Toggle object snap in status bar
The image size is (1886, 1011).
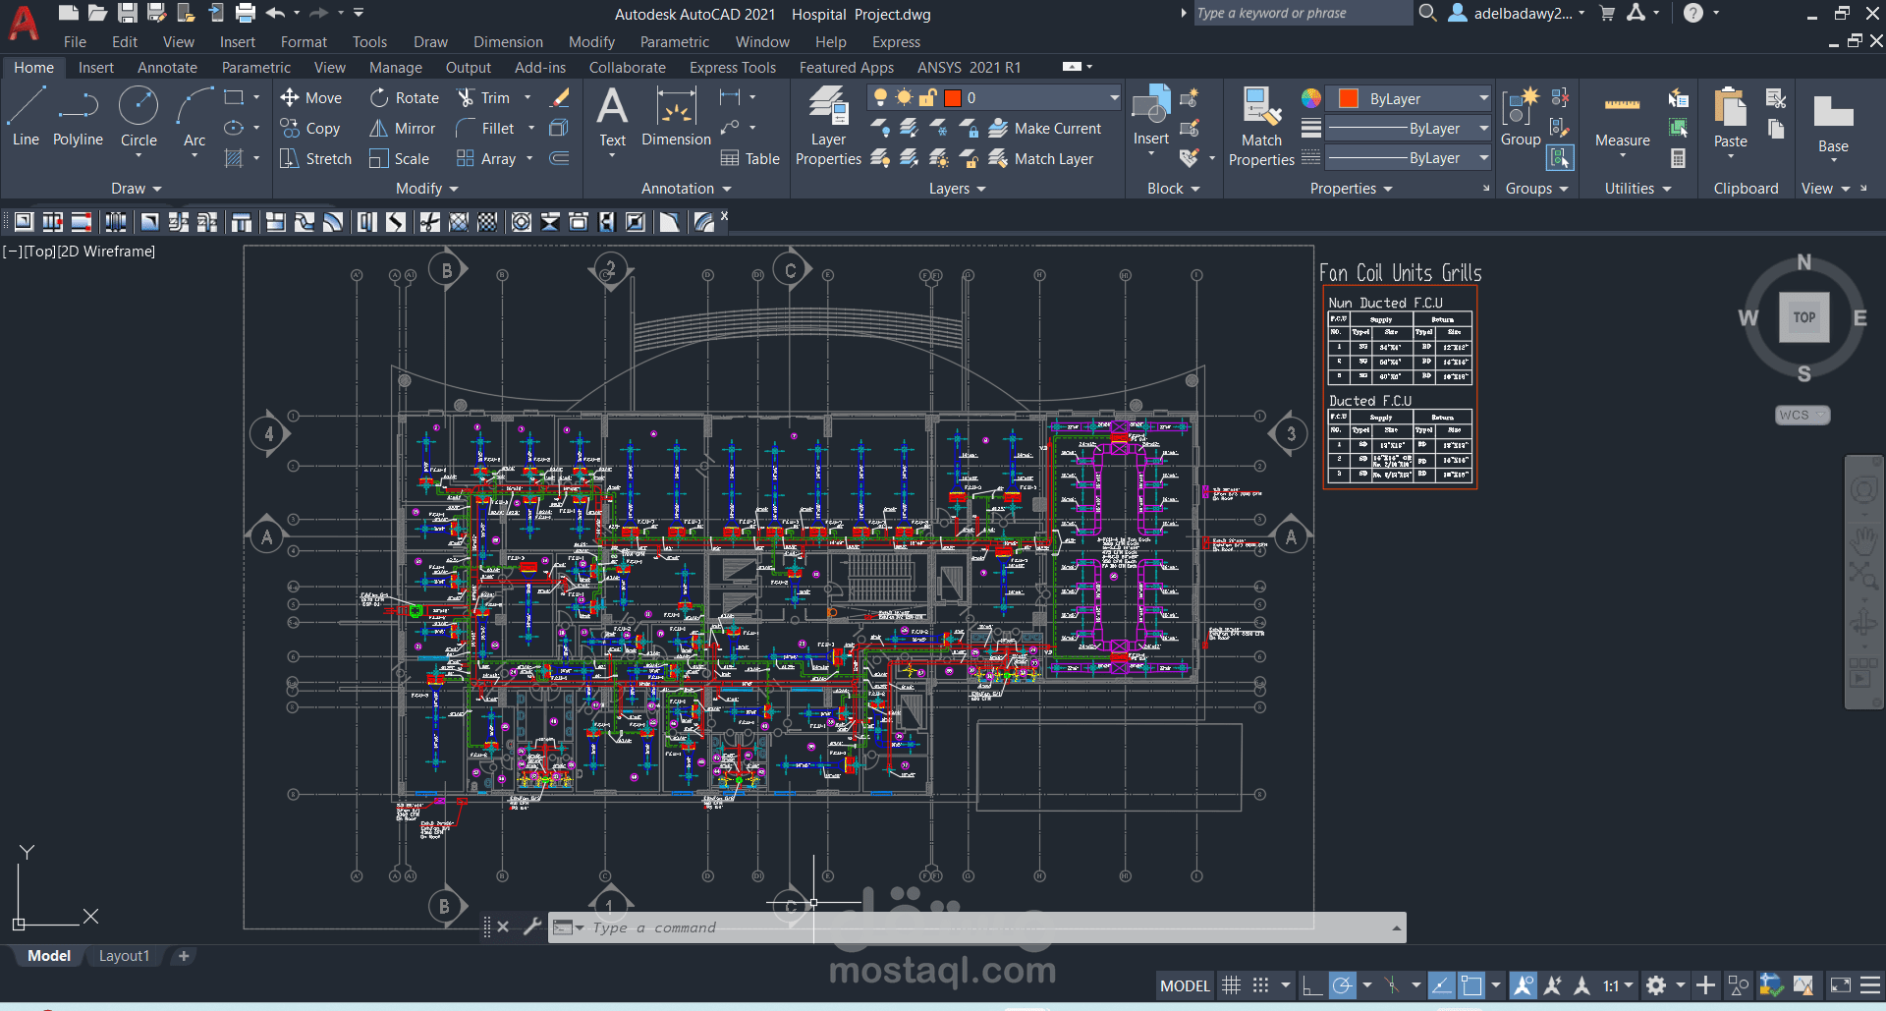click(x=1390, y=984)
